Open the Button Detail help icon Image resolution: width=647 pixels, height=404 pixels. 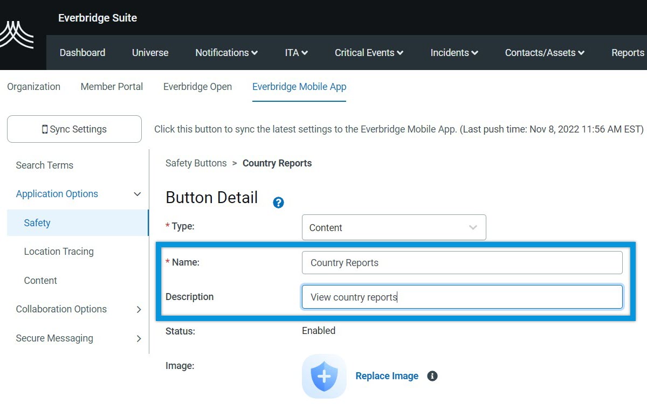coord(278,203)
